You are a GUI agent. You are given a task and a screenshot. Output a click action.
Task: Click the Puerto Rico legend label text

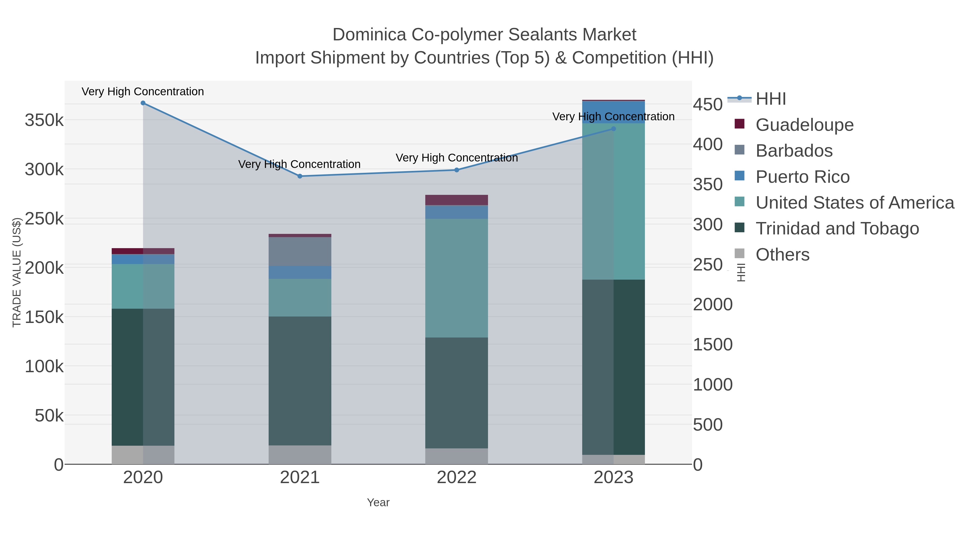coord(803,177)
